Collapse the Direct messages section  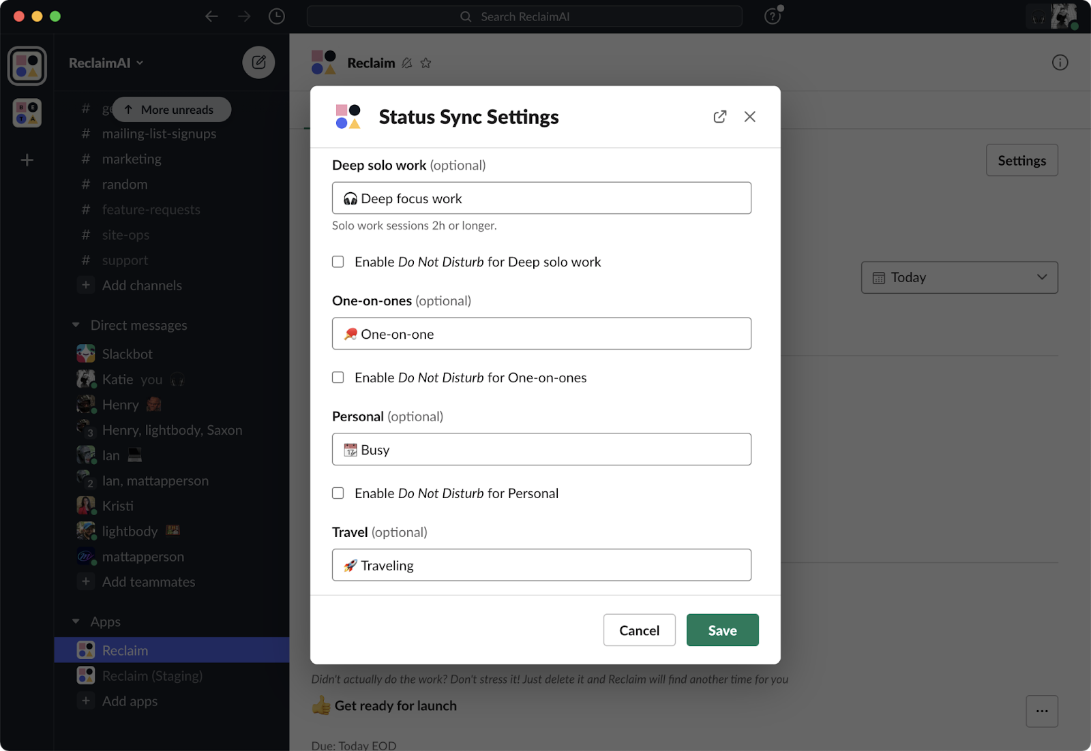(x=76, y=325)
